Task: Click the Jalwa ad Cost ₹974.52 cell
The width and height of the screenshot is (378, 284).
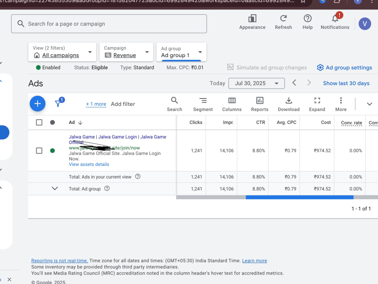Action: point(322,151)
